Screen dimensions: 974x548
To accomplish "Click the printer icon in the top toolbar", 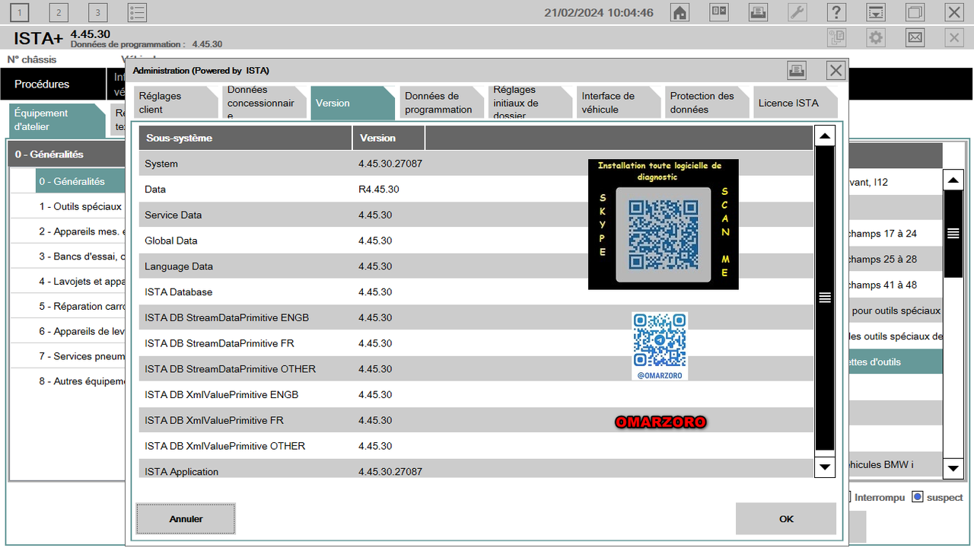I will click(758, 12).
